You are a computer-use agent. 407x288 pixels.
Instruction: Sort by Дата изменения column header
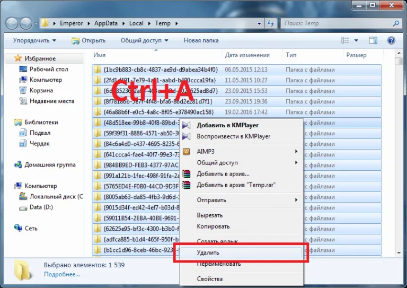[252, 55]
